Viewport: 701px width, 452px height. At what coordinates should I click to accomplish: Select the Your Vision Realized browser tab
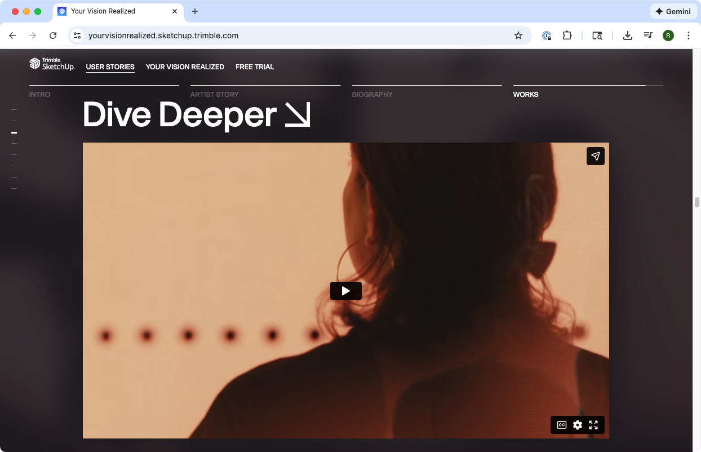[118, 11]
